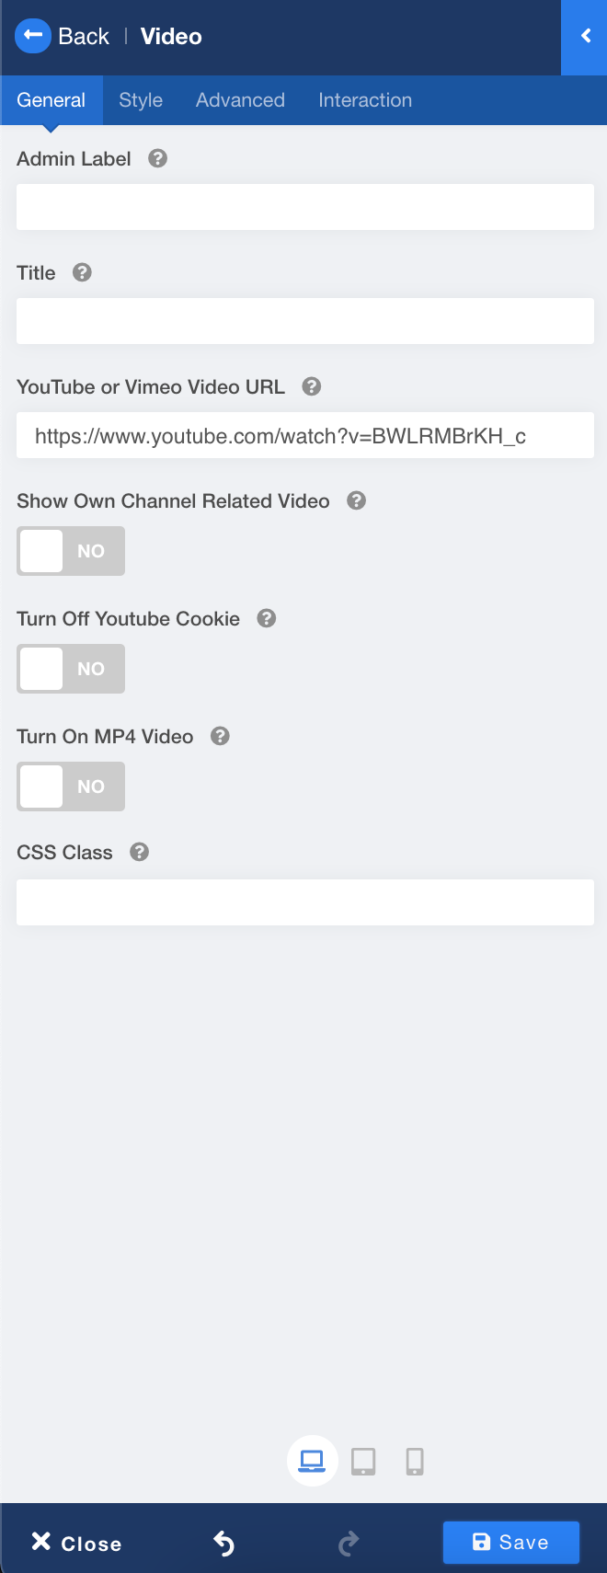Click the CSS Class help icon
The width and height of the screenshot is (607, 1573).
[139, 852]
